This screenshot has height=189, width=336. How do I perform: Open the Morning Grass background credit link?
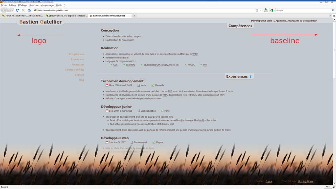305,181
